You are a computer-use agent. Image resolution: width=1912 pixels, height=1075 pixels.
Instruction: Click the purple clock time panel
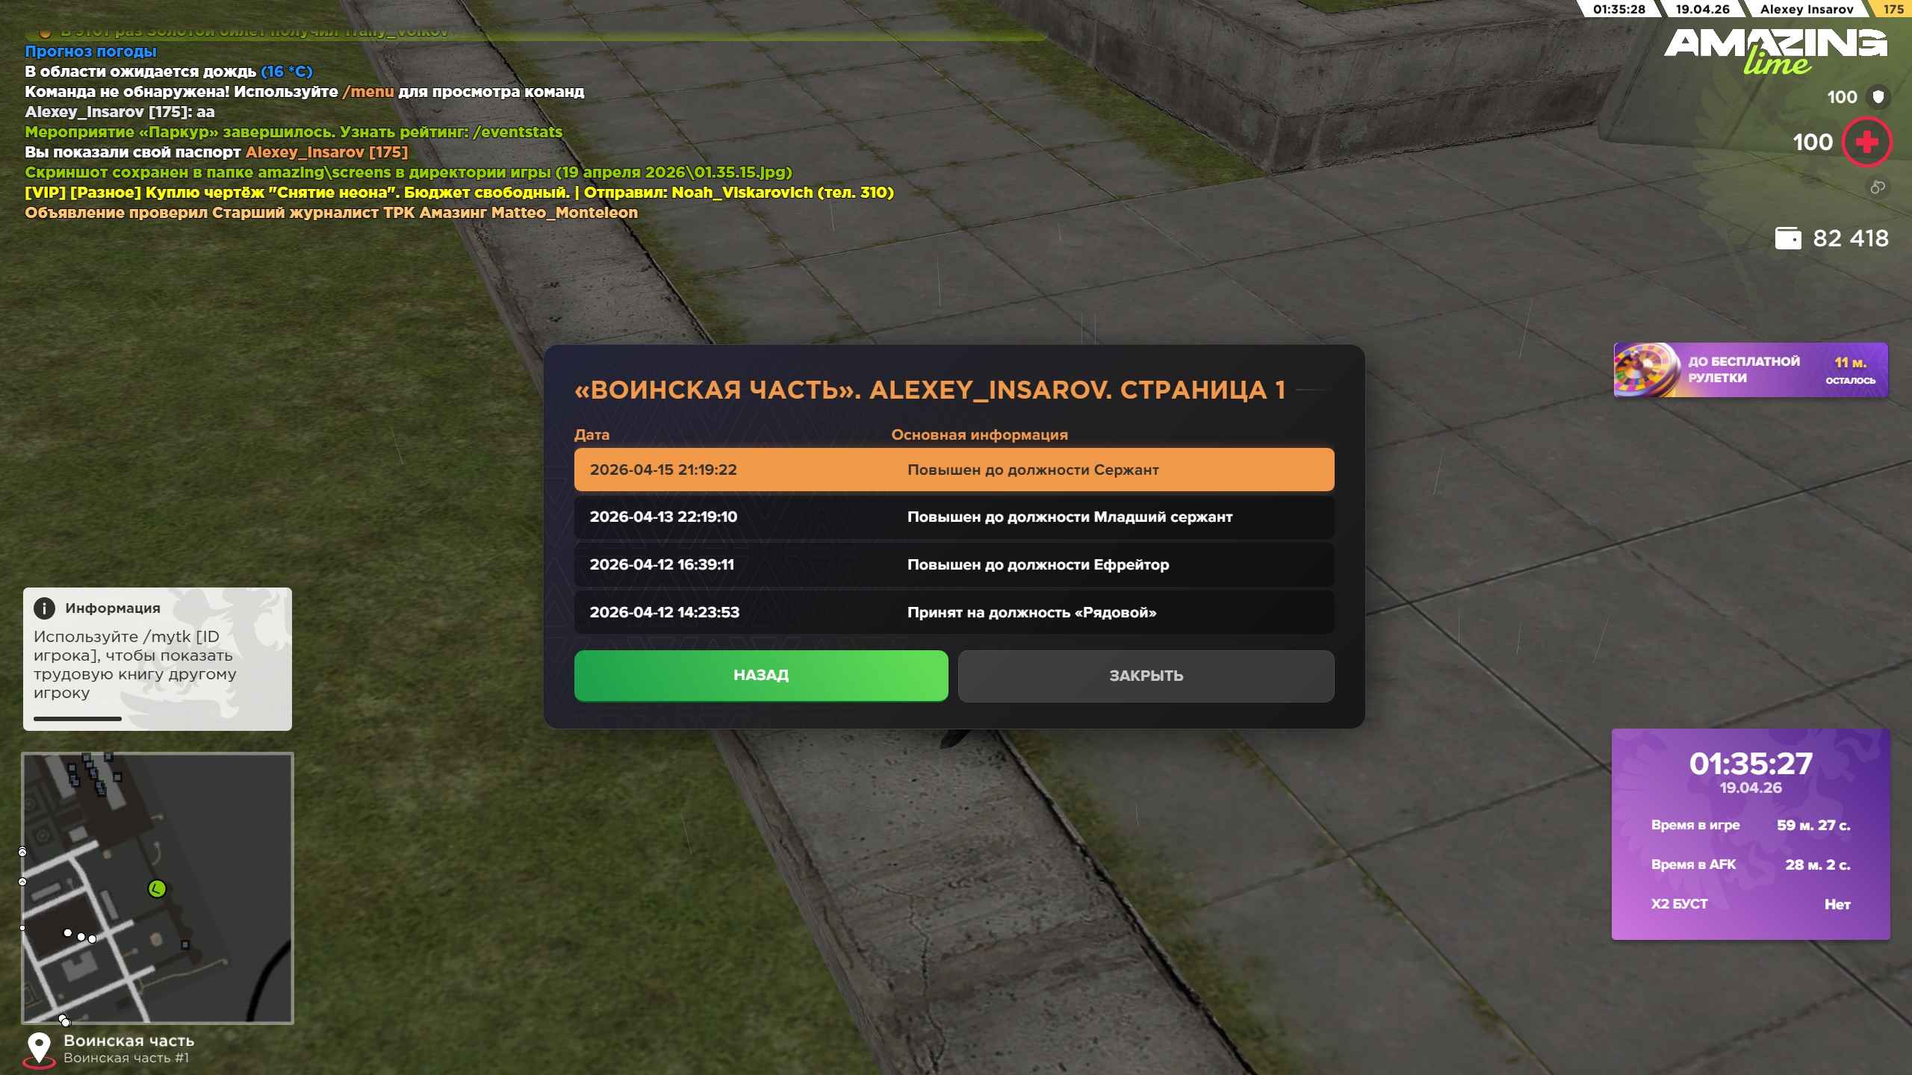click(1750, 833)
